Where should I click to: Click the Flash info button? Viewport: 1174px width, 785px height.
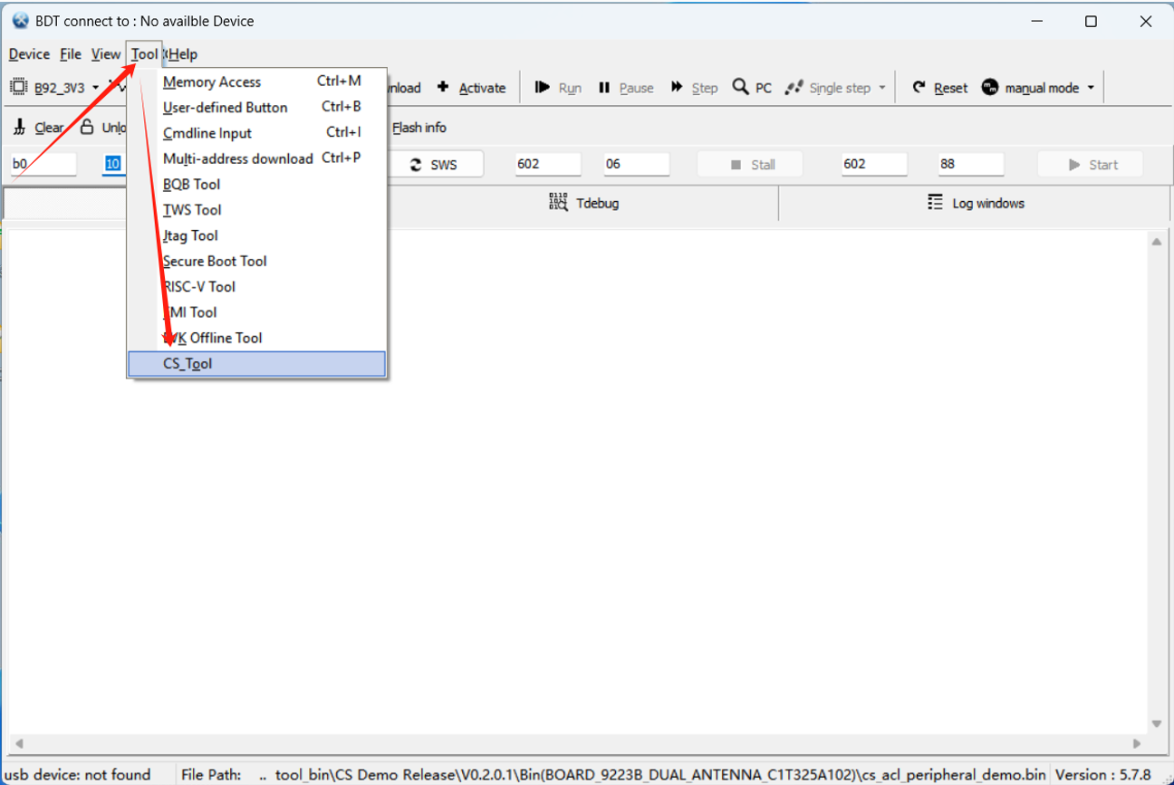[x=419, y=128]
